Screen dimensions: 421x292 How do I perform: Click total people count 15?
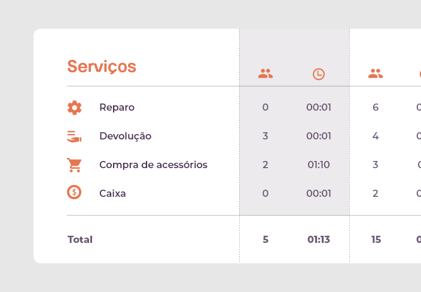click(x=376, y=239)
